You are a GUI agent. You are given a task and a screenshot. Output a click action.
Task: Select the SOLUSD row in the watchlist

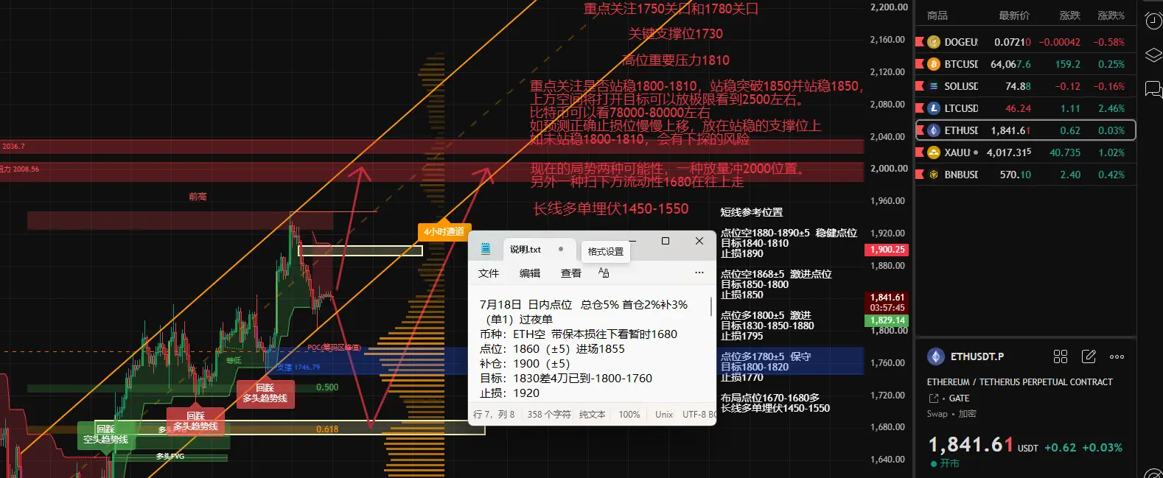pyautogui.click(x=1025, y=86)
